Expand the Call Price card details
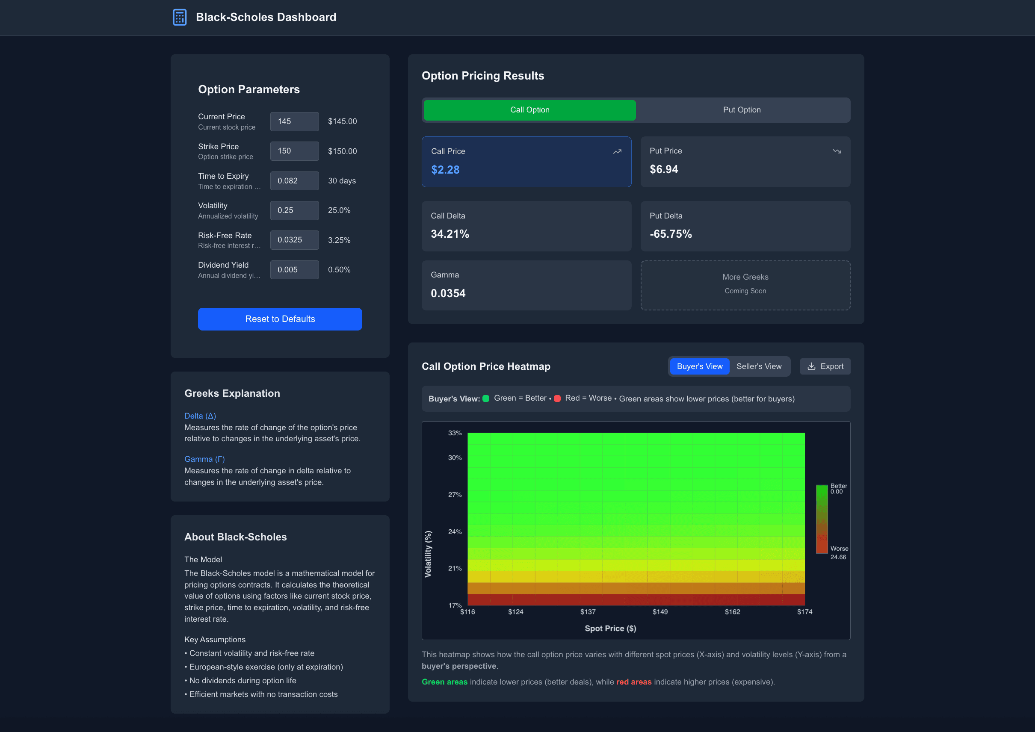This screenshot has width=1035, height=732. tap(526, 162)
